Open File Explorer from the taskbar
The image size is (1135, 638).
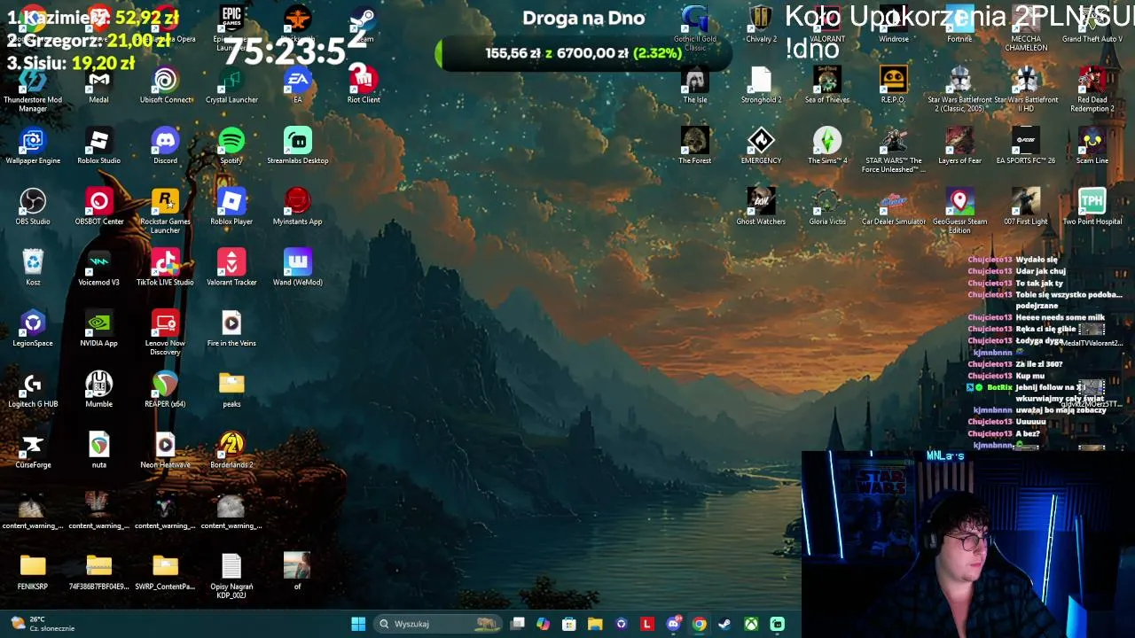(x=595, y=624)
